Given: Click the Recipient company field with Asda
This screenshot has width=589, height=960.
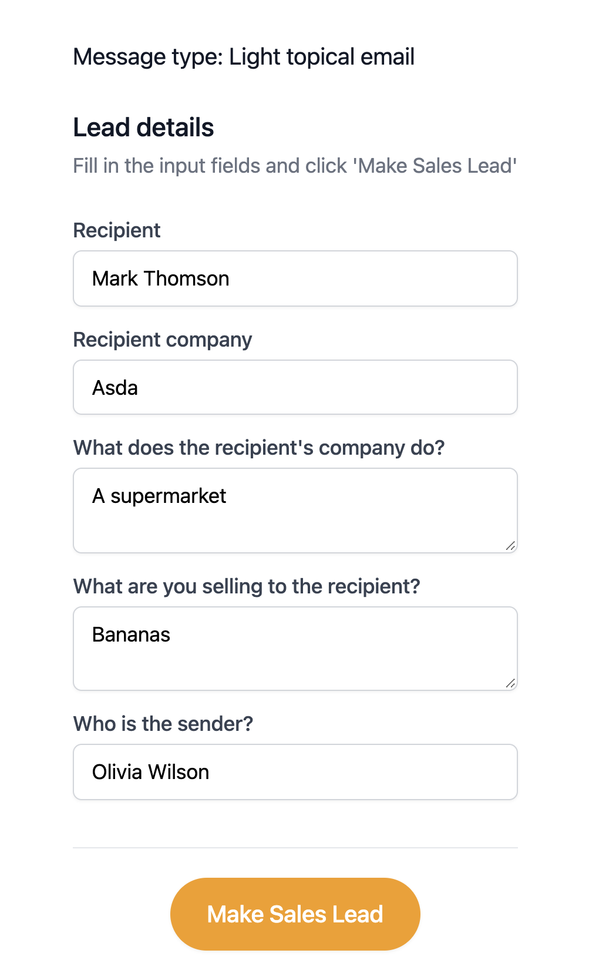Looking at the screenshot, I should (295, 388).
